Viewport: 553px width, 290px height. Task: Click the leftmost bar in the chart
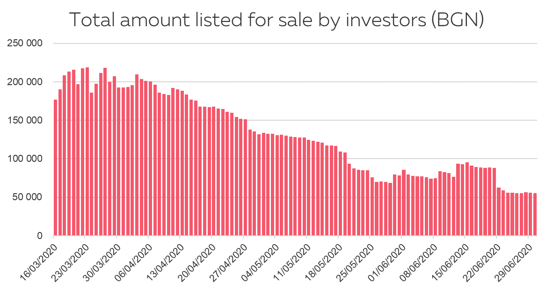(x=55, y=167)
